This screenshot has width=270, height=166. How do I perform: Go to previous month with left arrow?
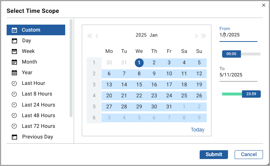tap(97, 36)
